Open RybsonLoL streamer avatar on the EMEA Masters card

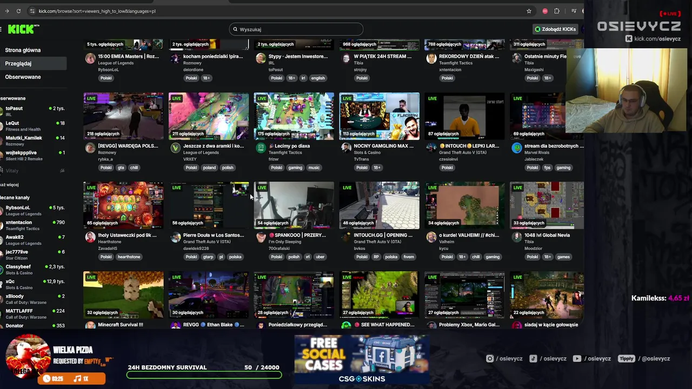[90, 58]
